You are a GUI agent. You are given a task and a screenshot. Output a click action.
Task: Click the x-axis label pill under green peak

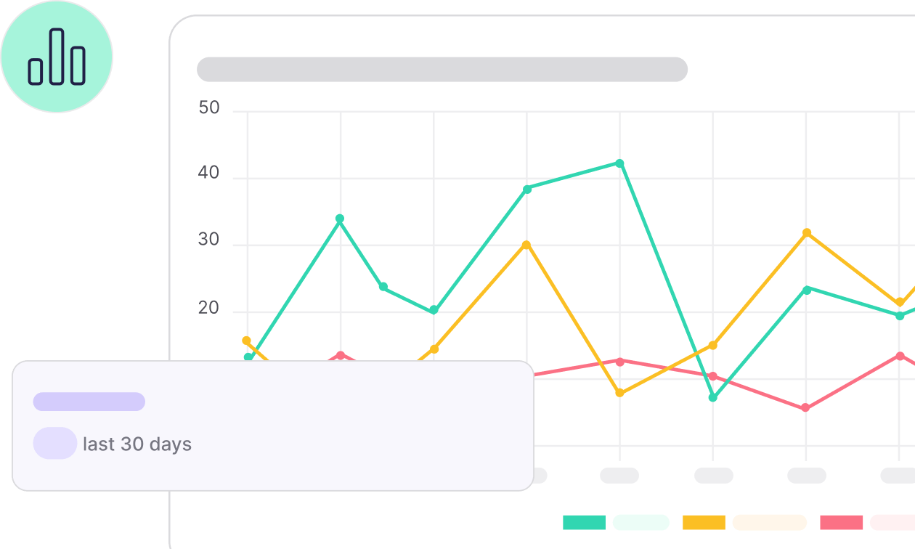pyautogui.click(x=619, y=476)
